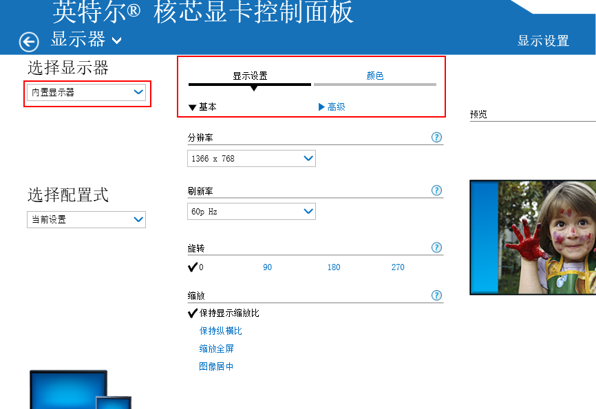The height and width of the screenshot is (409, 596).
Task: Click 显示设置 label in header
Action: click(543, 41)
